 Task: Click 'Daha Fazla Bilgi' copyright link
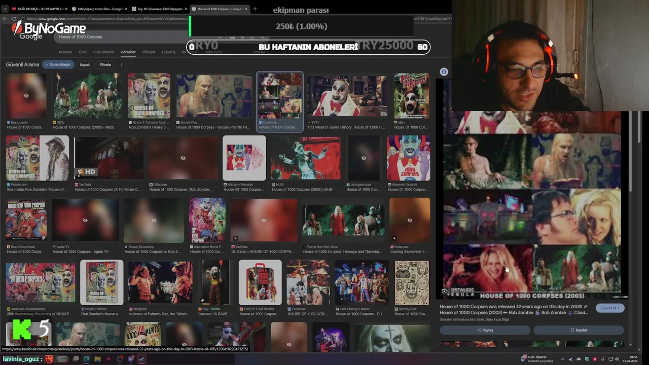497,320
